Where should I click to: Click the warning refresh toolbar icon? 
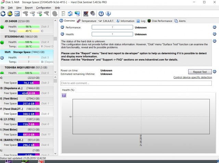(10, 14)
